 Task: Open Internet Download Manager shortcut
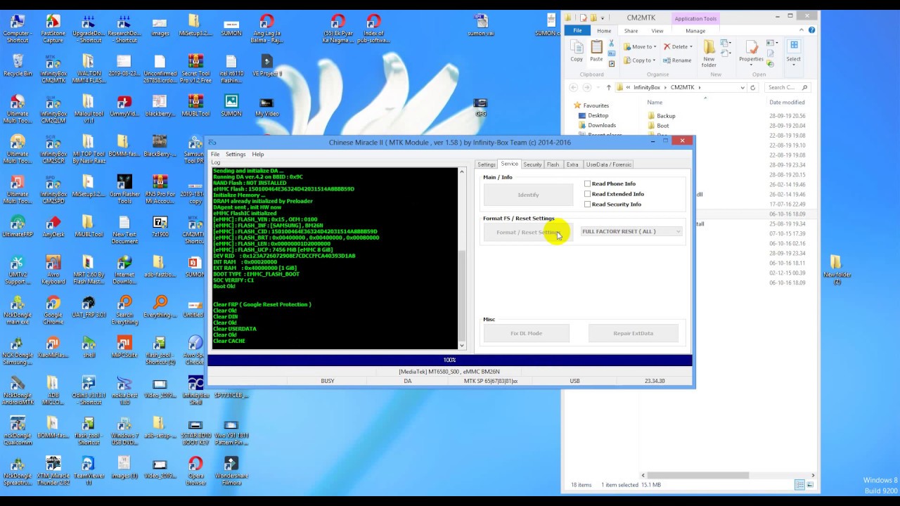(124, 269)
